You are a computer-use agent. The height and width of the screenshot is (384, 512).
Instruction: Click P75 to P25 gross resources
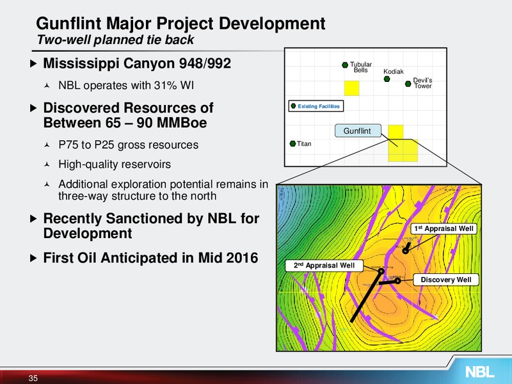129,145
